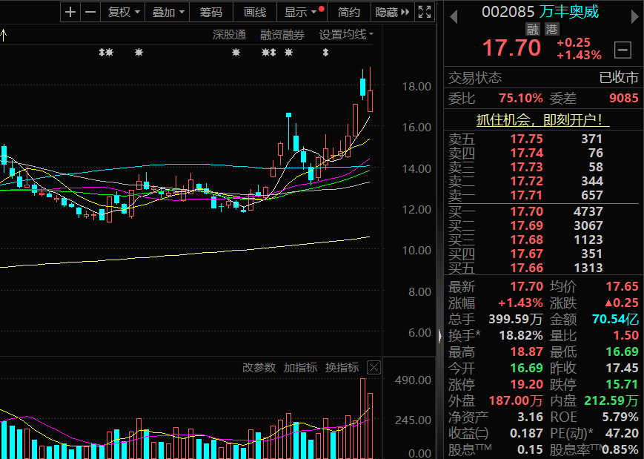Open the 显示 dropdown menu
Screen dimensions: 644x459
(x=302, y=12)
